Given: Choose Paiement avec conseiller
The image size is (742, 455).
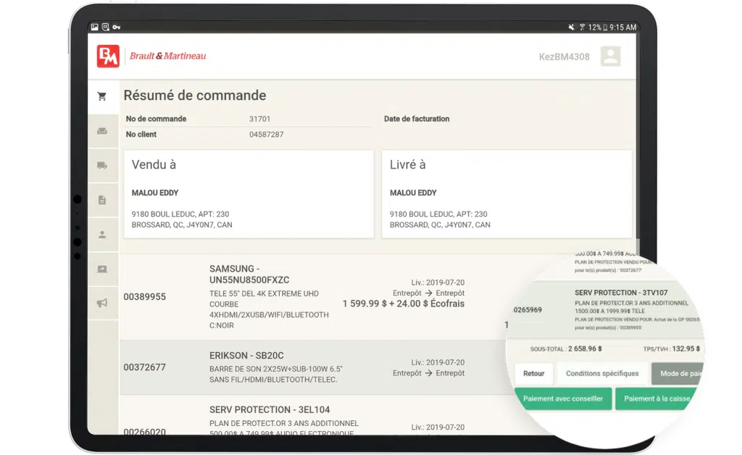Looking at the screenshot, I should [x=563, y=398].
